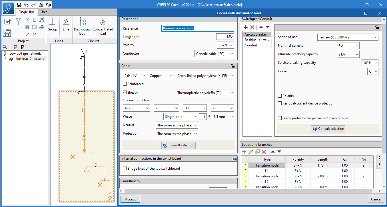Click the phase conductor count field showing 1

(203, 116)
